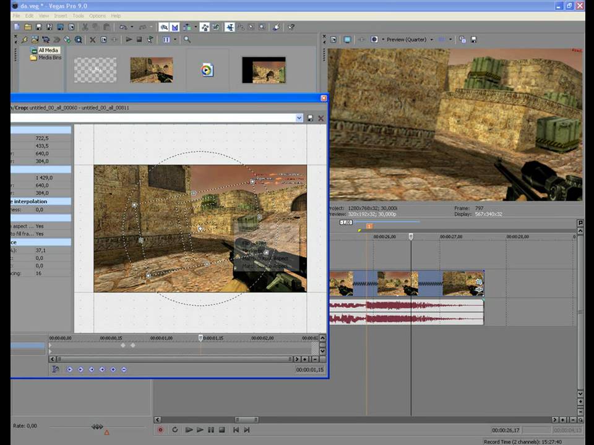Jump to the first keyframe in Pan/Crop
The width and height of the screenshot is (594, 445).
tap(69, 370)
